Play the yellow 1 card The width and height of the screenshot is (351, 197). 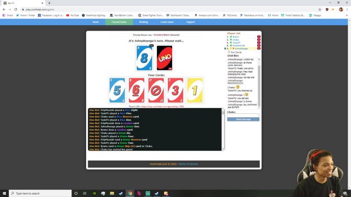coord(195,90)
